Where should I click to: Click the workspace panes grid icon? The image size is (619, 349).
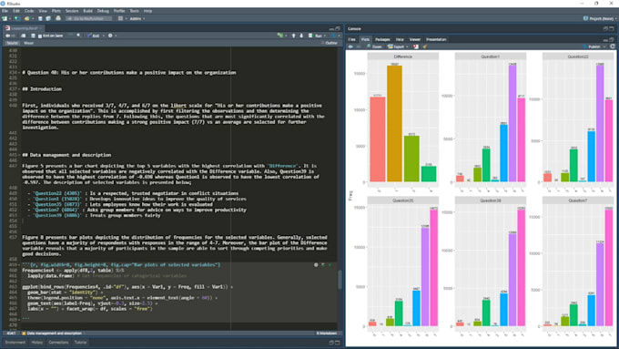pos(120,18)
